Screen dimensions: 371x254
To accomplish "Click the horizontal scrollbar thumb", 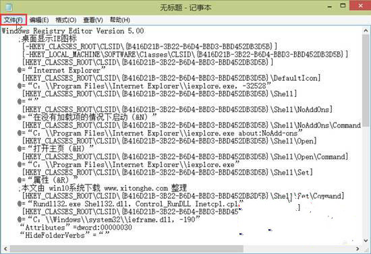I will (127, 249).
